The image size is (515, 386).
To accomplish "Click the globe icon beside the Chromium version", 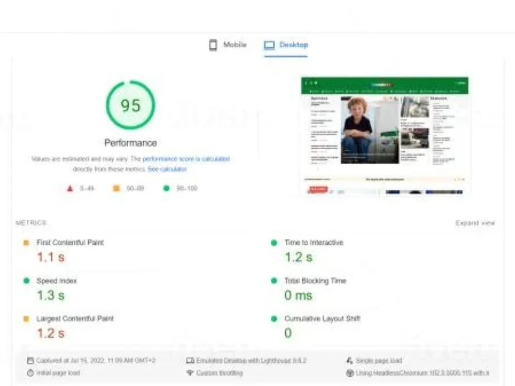I will coord(350,372).
